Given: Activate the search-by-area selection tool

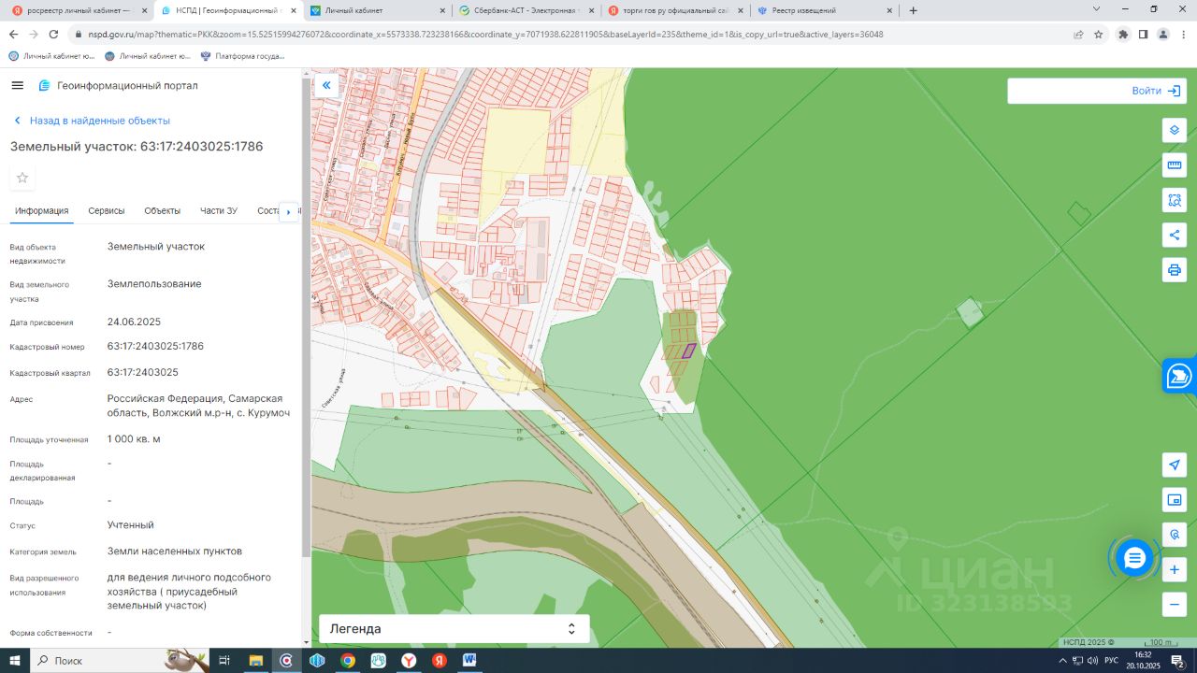Looking at the screenshot, I should point(1175,200).
